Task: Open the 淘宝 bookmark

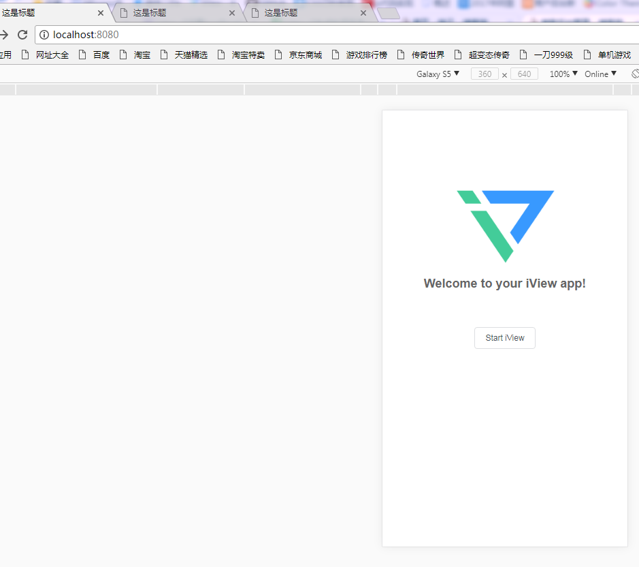Action: click(135, 55)
